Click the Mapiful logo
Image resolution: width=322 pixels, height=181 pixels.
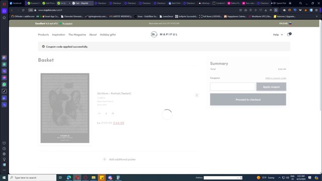[x=164, y=34]
